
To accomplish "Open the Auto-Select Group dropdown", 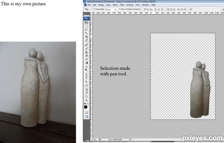I will 111,9.
